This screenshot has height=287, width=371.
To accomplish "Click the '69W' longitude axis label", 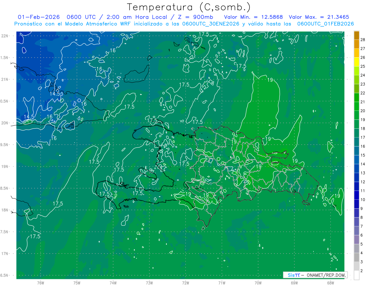I will (294, 283).
